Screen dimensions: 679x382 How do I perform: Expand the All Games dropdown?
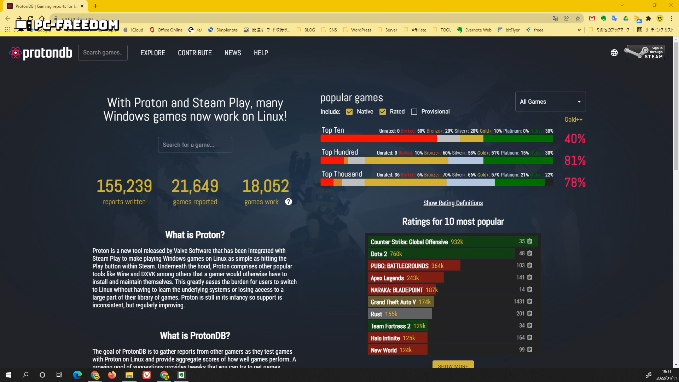[550, 102]
